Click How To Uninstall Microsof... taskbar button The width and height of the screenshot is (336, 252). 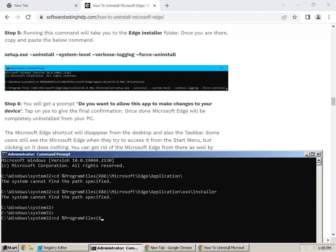coord(223,248)
